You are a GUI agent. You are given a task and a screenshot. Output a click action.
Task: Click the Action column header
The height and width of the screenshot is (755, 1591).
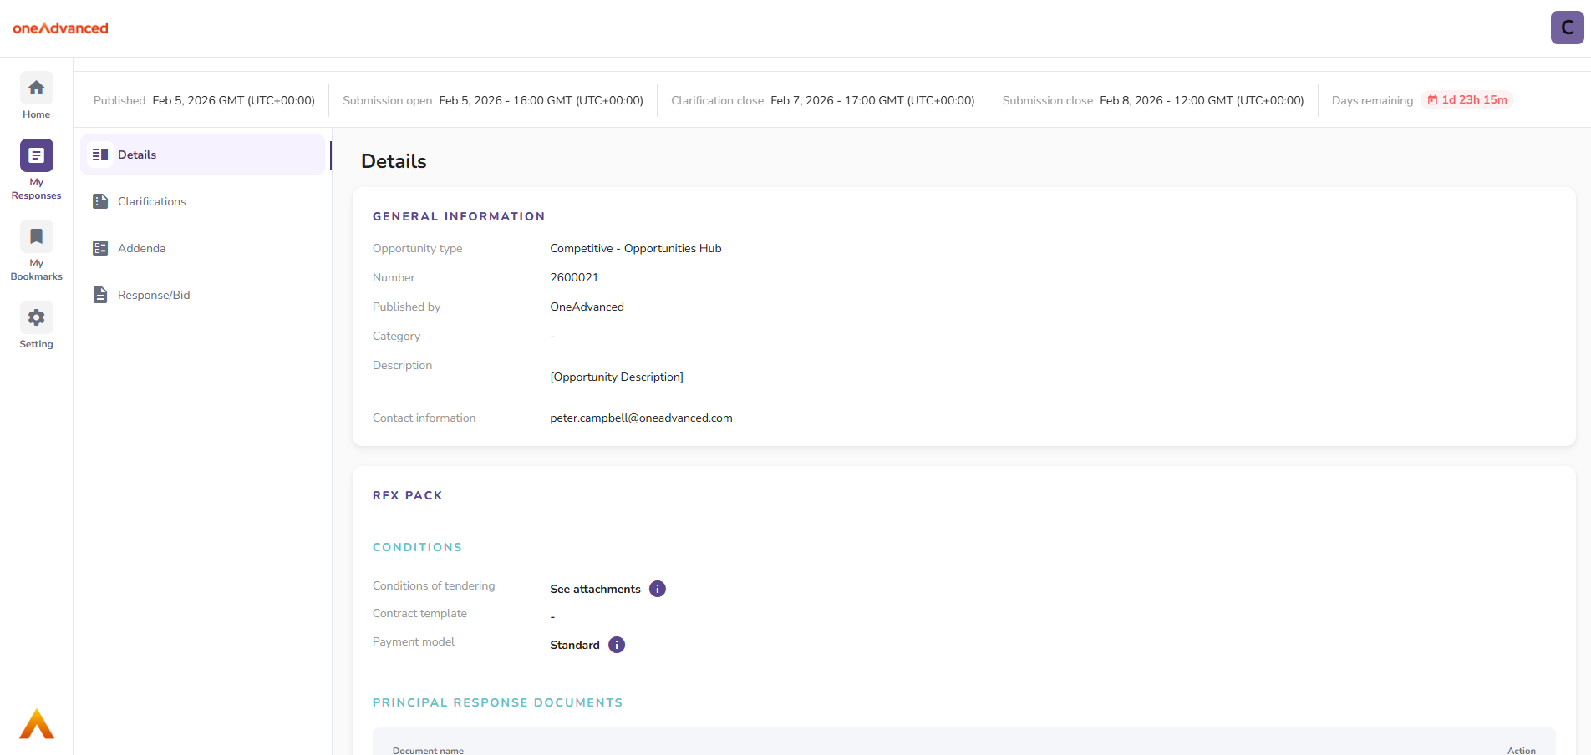coord(1522,751)
